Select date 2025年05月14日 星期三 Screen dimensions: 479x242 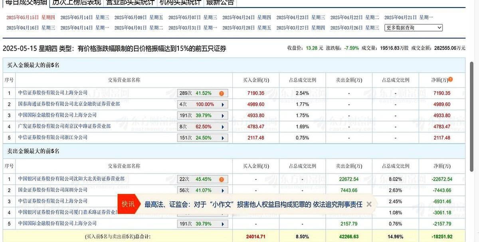click(x=85, y=18)
